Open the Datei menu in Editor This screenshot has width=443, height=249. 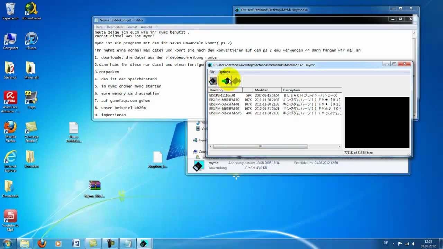tap(99, 27)
